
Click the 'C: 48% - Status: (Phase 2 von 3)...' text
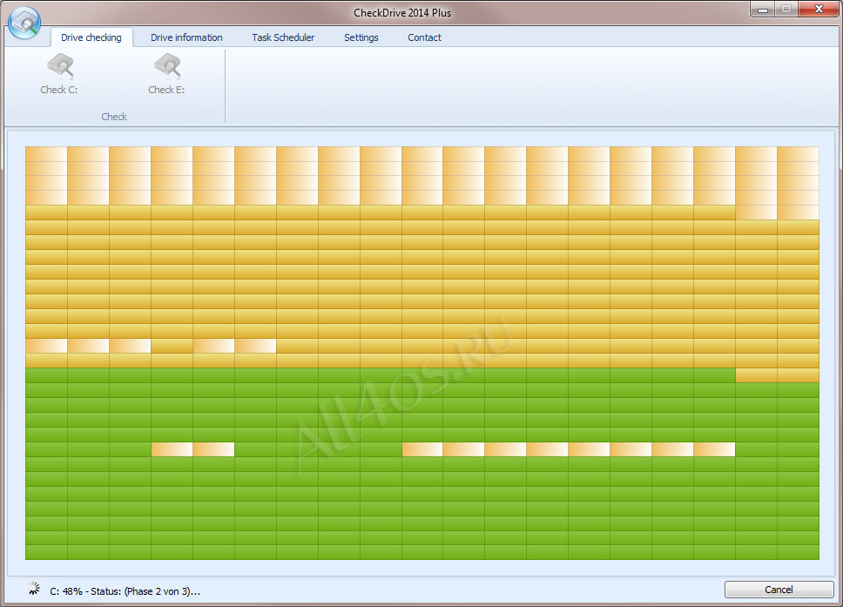point(125,591)
